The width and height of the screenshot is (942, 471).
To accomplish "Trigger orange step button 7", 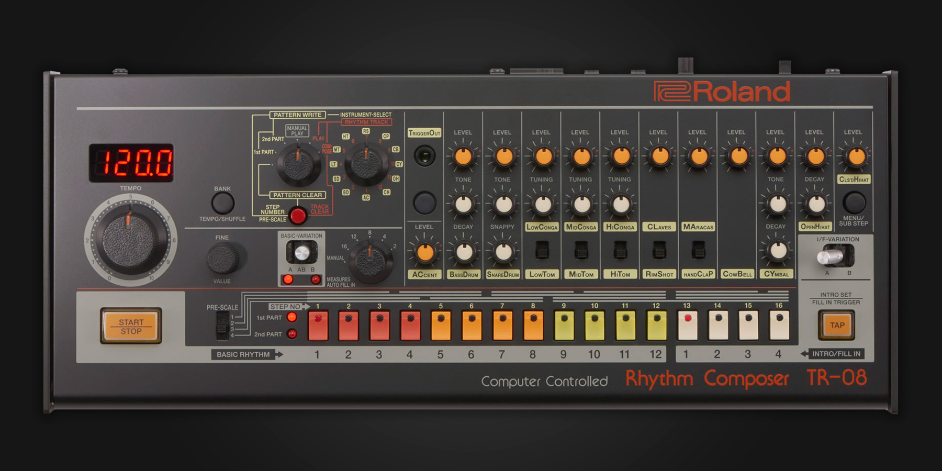I will [502, 325].
